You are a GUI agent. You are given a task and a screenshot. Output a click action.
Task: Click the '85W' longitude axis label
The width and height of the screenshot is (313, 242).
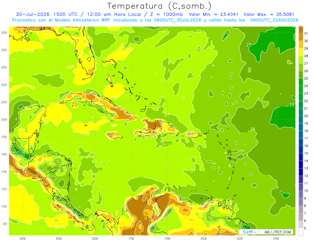click(x=59, y=239)
